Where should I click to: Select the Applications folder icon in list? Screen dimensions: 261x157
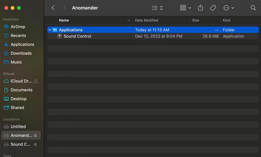click(55, 30)
